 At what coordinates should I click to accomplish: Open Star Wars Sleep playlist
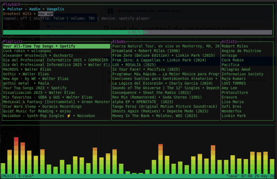[42, 106]
